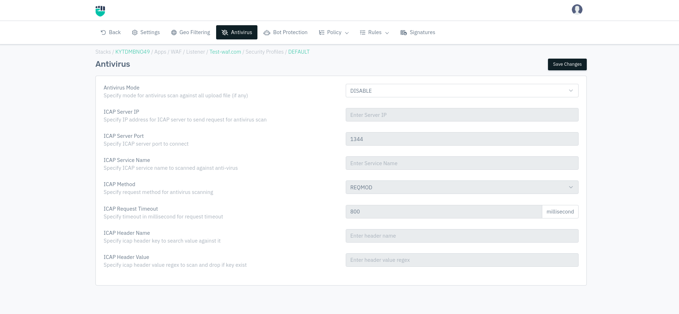
Task: Click the Save Changes button
Action: click(x=567, y=64)
